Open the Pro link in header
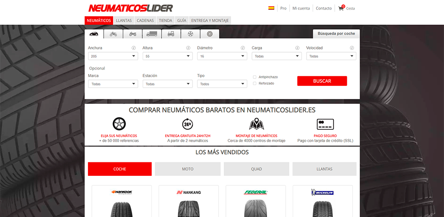Viewport: 444px width, 217px height. click(x=283, y=8)
